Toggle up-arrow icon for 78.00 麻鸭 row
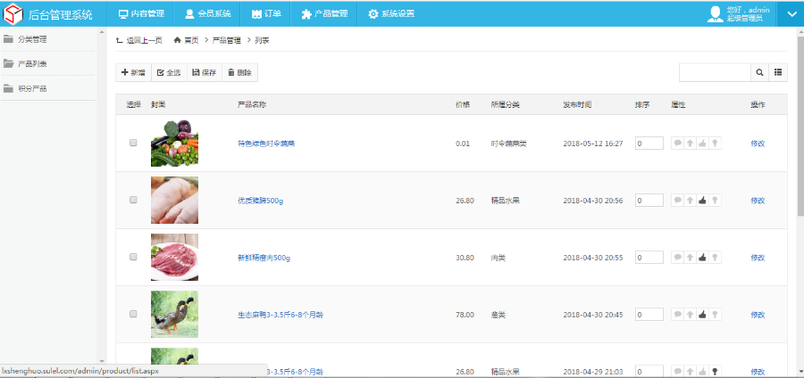The width and height of the screenshot is (804, 378). (691, 315)
